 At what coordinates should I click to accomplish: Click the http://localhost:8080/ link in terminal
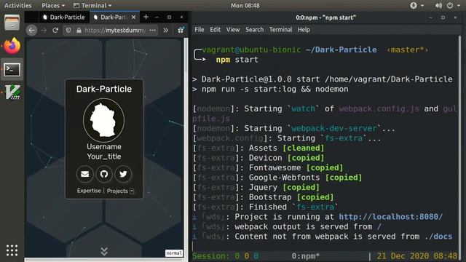coord(390,217)
